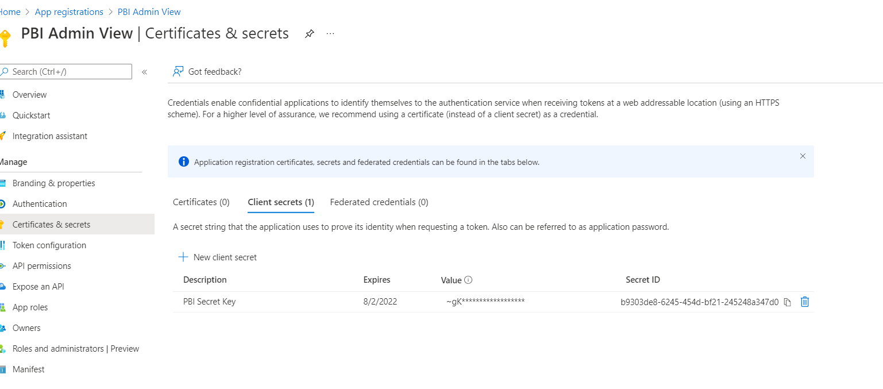Click the Owners people icon
This screenshot has width=883, height=389.
(3, 328)
